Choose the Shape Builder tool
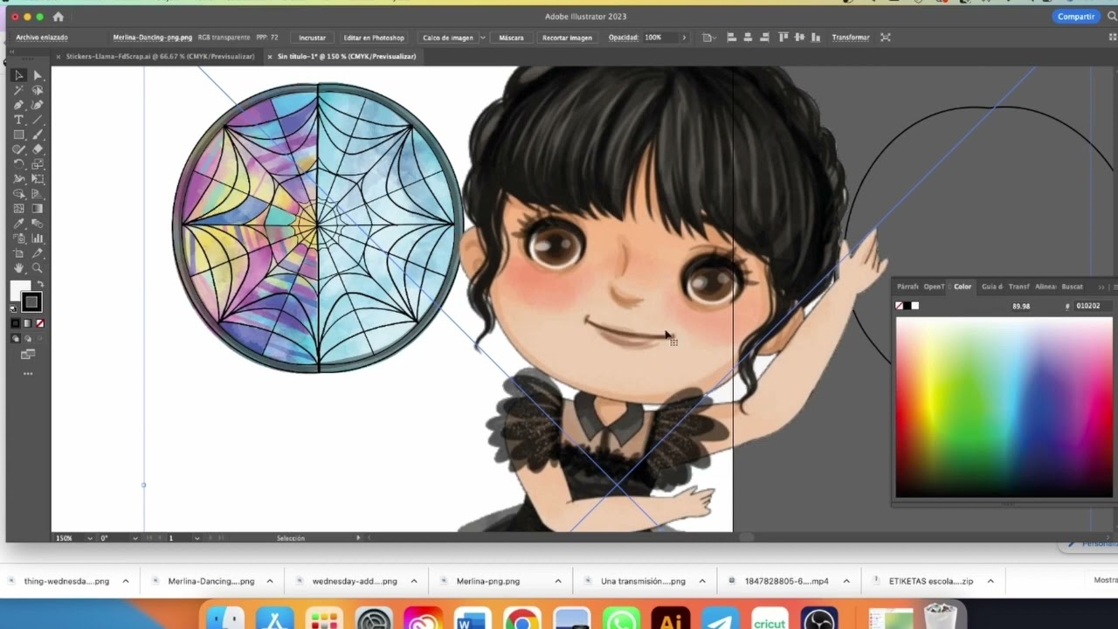 (18, 194)
